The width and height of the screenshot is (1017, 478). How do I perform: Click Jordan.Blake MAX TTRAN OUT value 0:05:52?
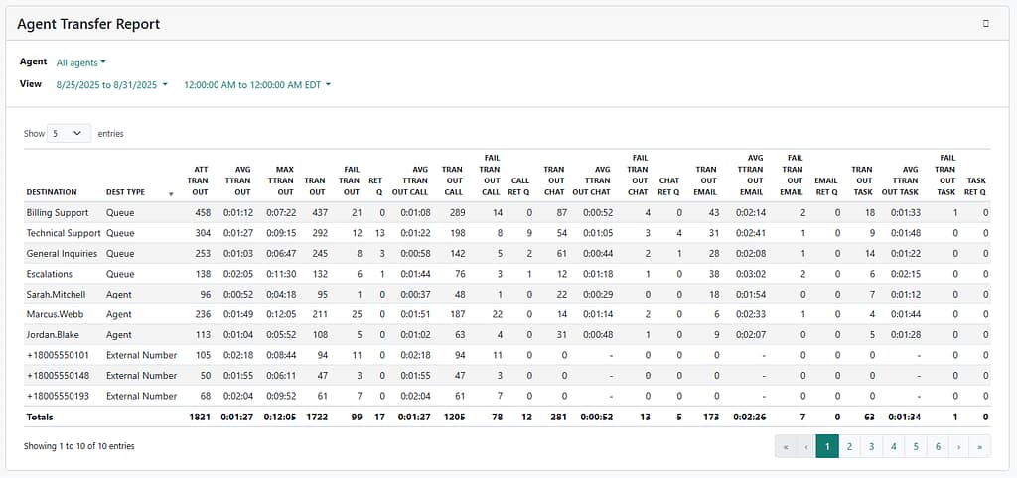pyautogui.click(x=280, y=335)
